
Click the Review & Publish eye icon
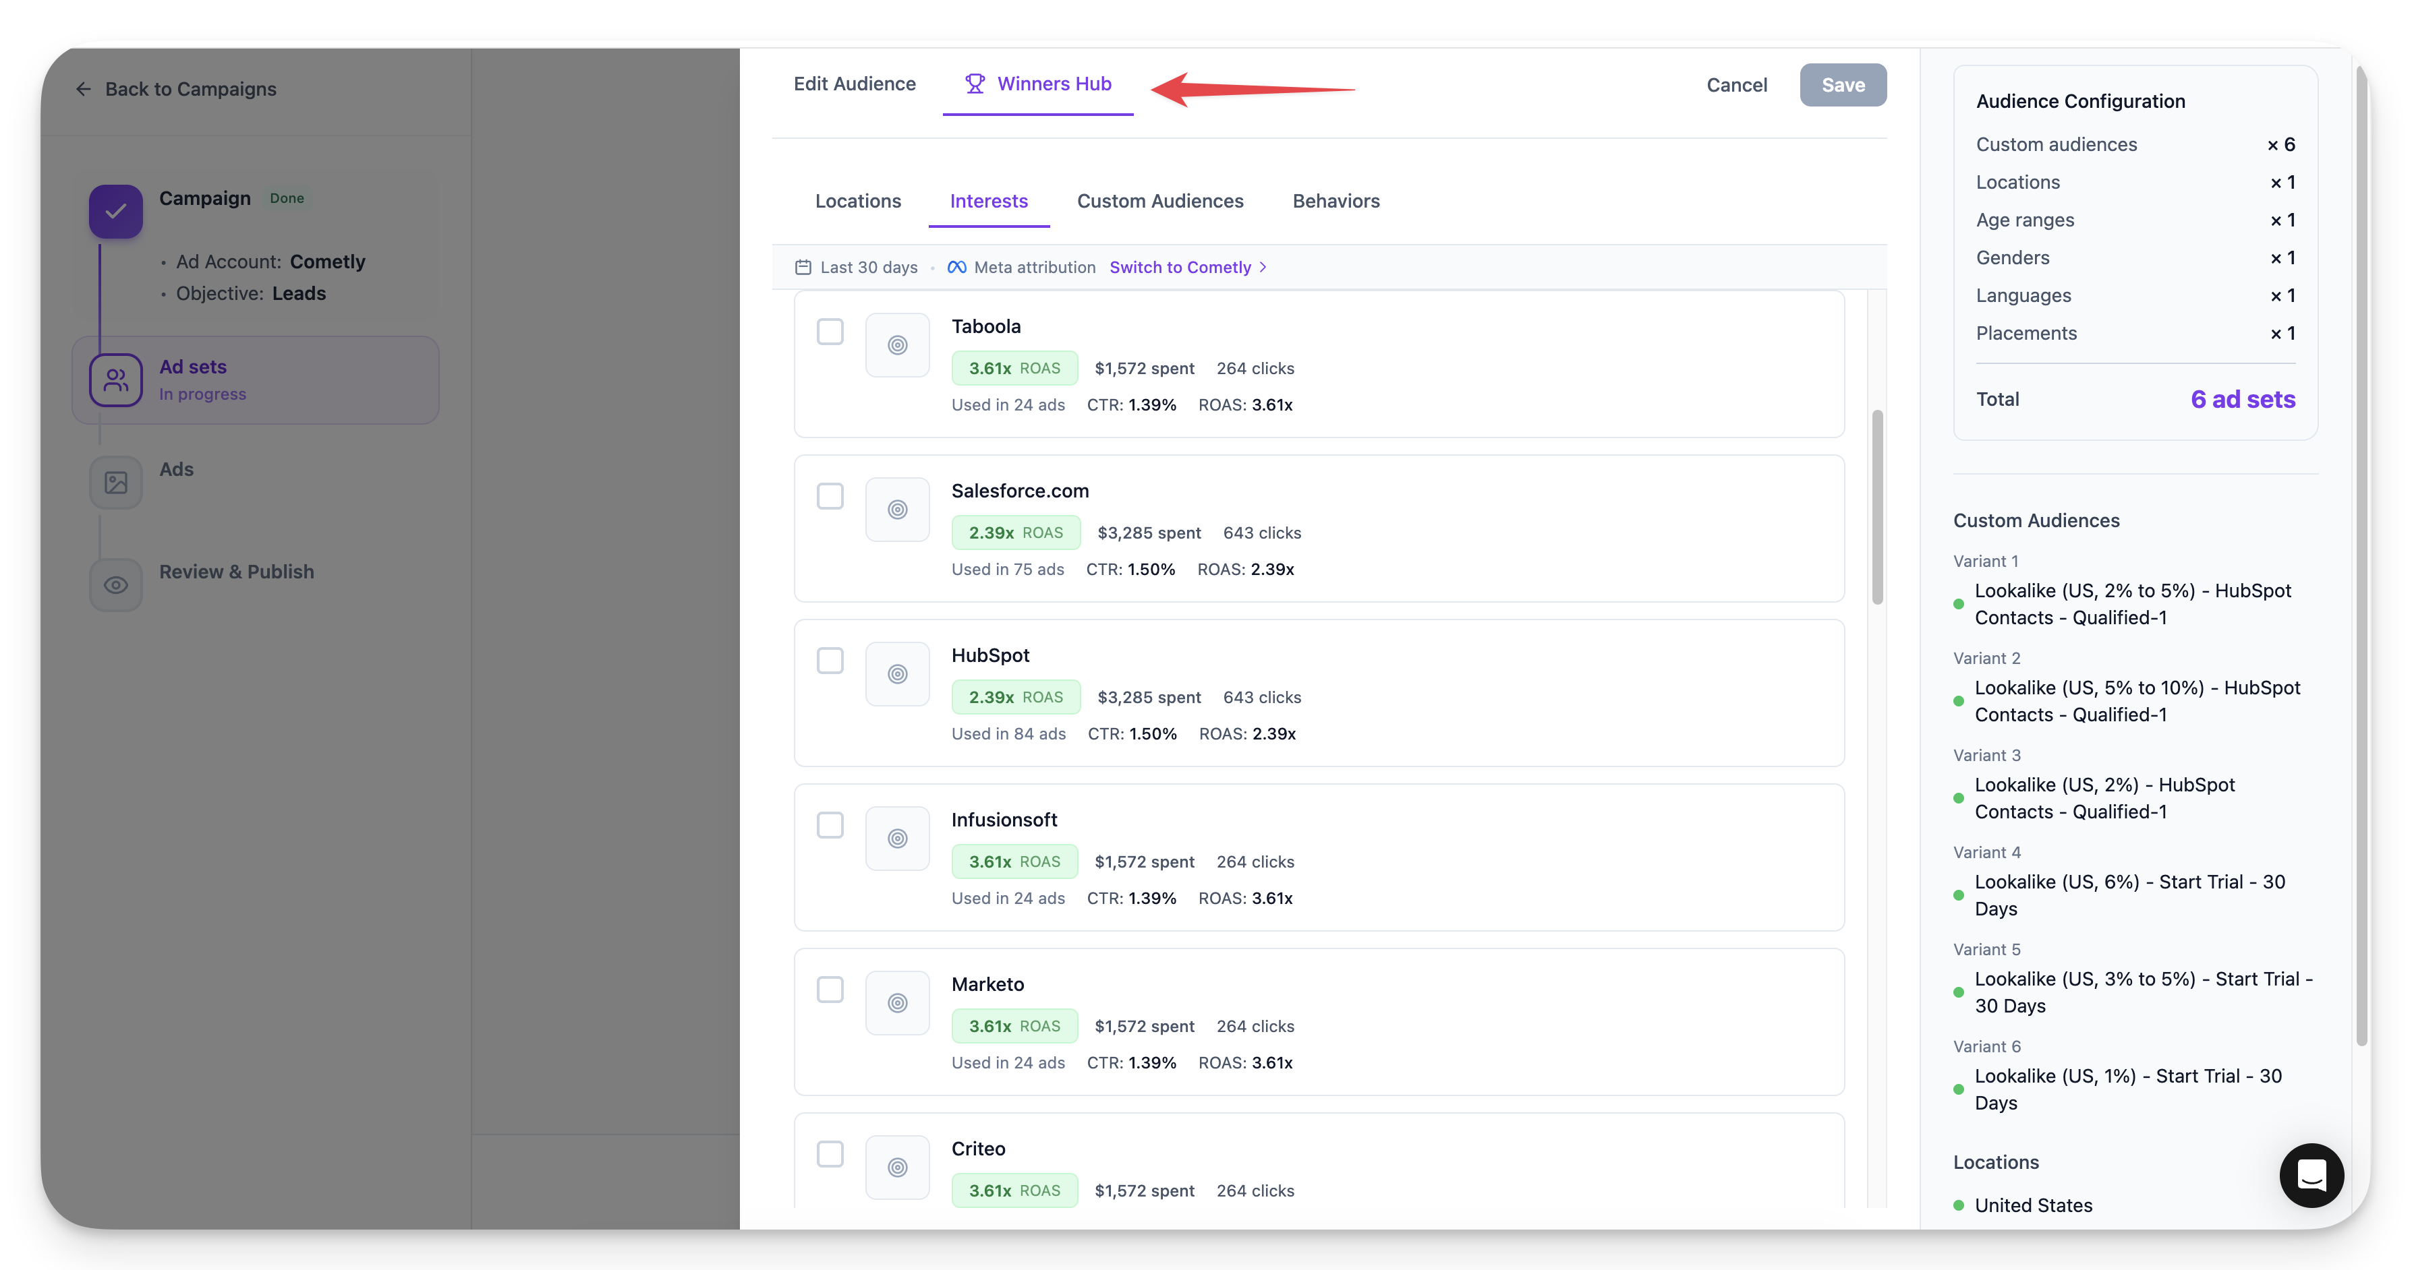click(116, 585)
